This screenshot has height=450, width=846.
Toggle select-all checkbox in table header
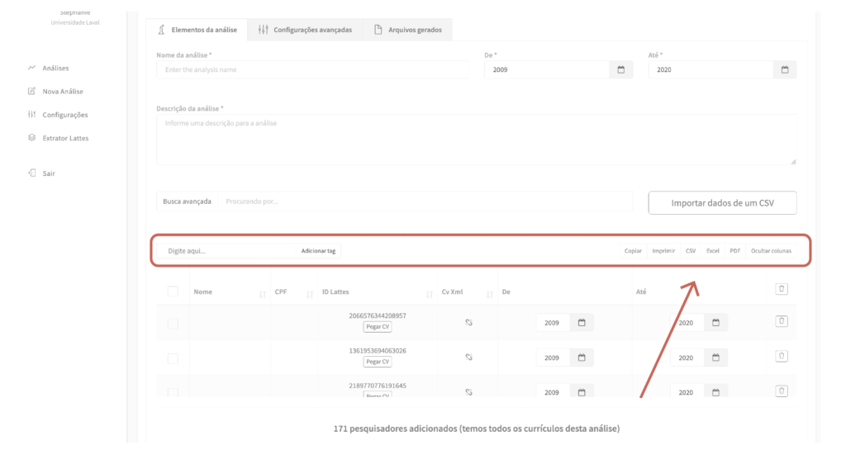tap(173, 291)
